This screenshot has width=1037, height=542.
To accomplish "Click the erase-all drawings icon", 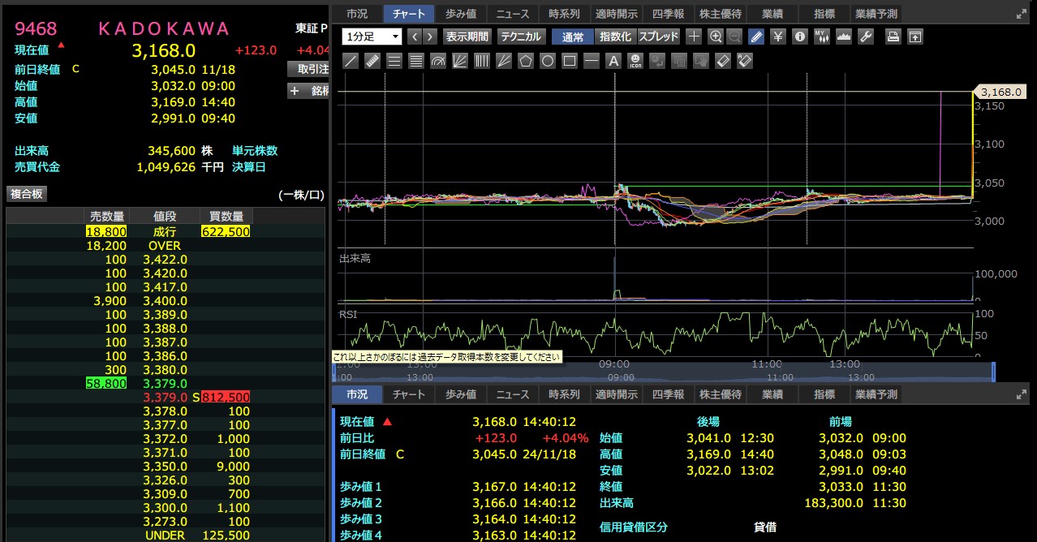I will tap(745, 61).
